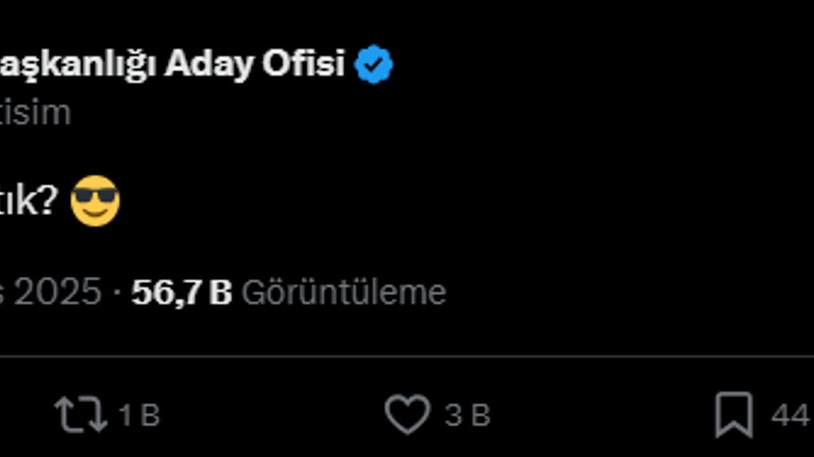The image size is (814, 457).
Task: Click the "Görüntüleme" views label
Action: coord(343,293)
